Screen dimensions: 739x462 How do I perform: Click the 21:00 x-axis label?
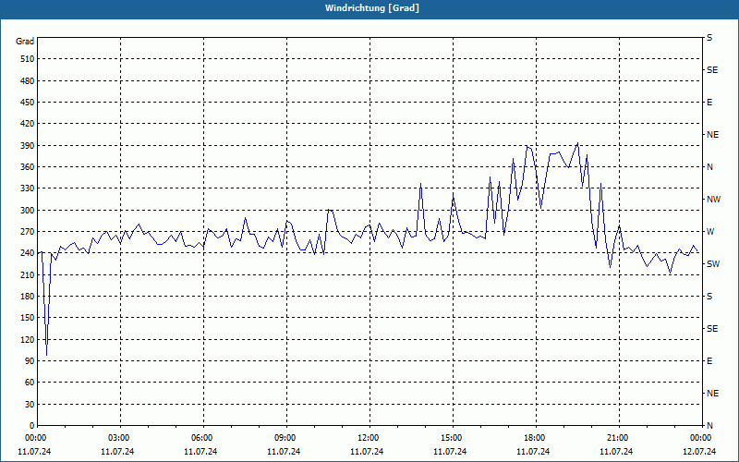pos(618,438)
